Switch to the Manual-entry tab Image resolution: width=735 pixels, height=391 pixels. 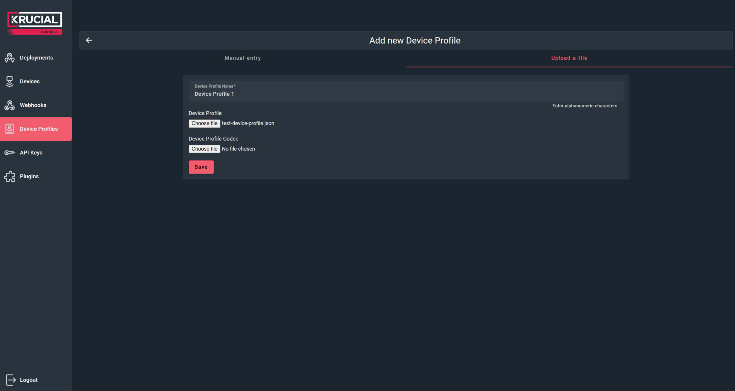(242, 58)
